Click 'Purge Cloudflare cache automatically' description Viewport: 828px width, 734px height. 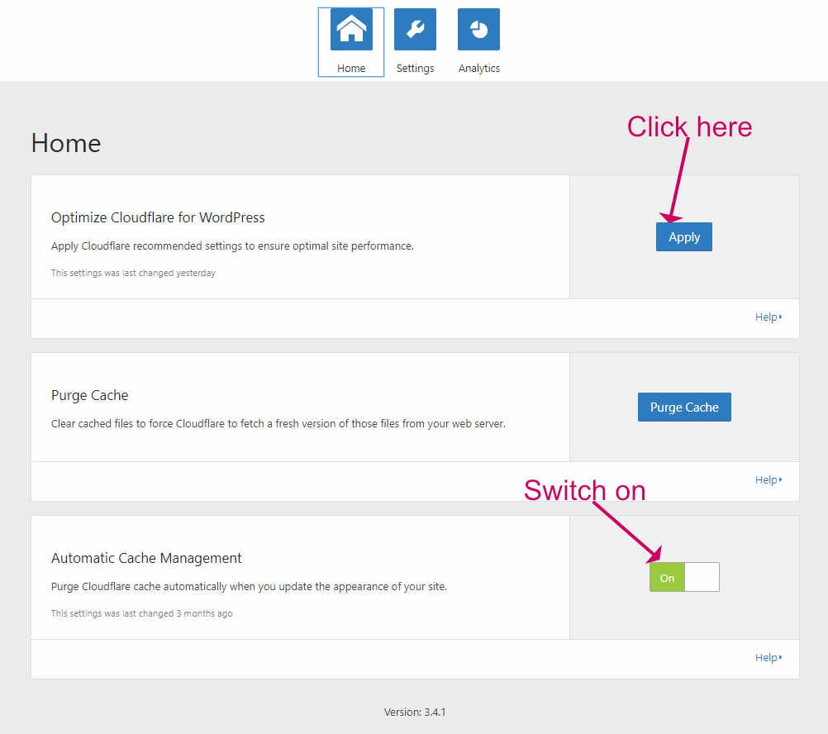(249, 587)
